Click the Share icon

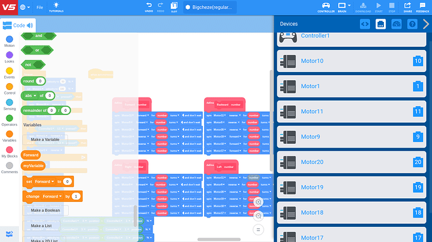coord(408,6)
